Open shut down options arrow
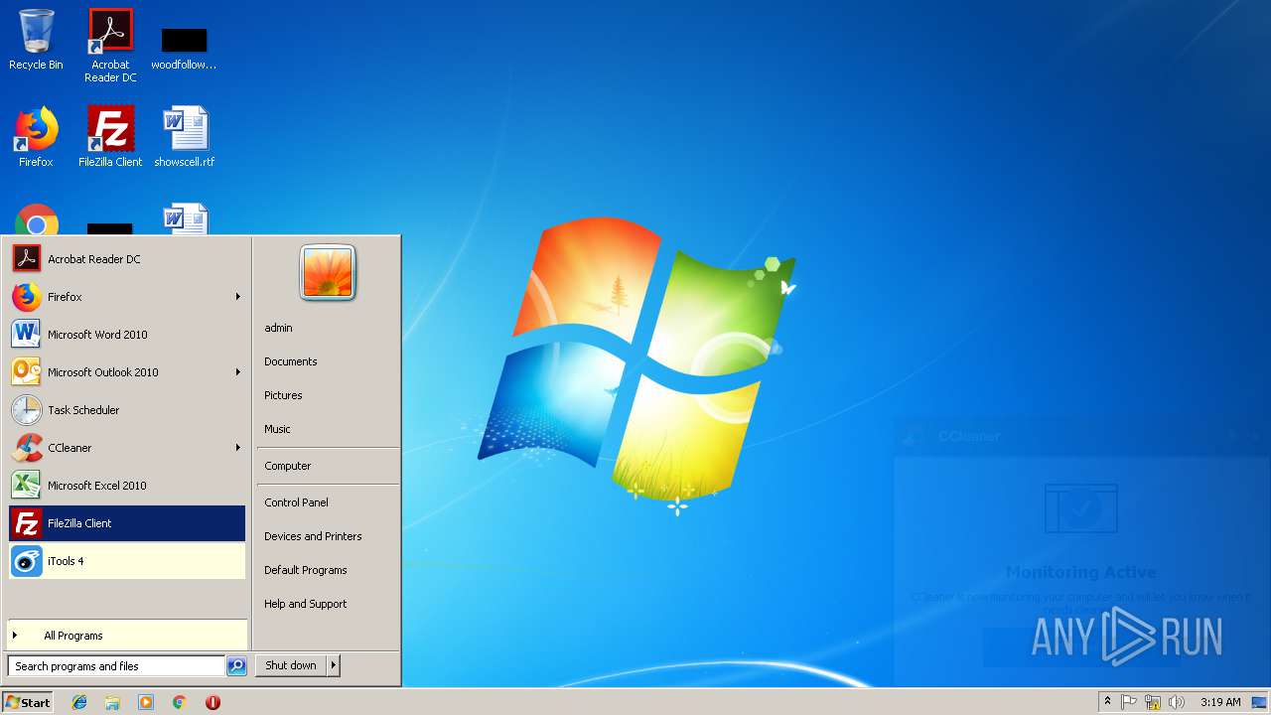Image resolution: width=1271 pixels, height=715 pixels. pos(334,665)
